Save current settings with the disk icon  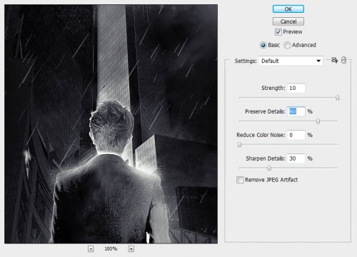(x=334, y=60)
